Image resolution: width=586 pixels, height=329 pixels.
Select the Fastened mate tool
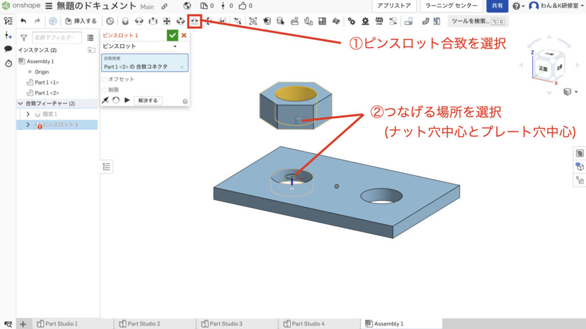point(125,21)
